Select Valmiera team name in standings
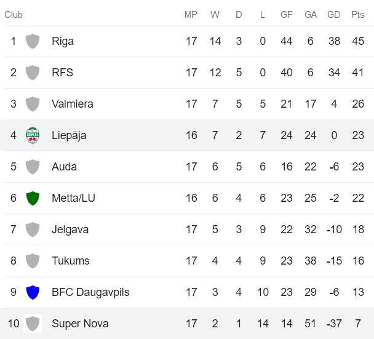The image size is (374, 339). (x=73, y=104)
